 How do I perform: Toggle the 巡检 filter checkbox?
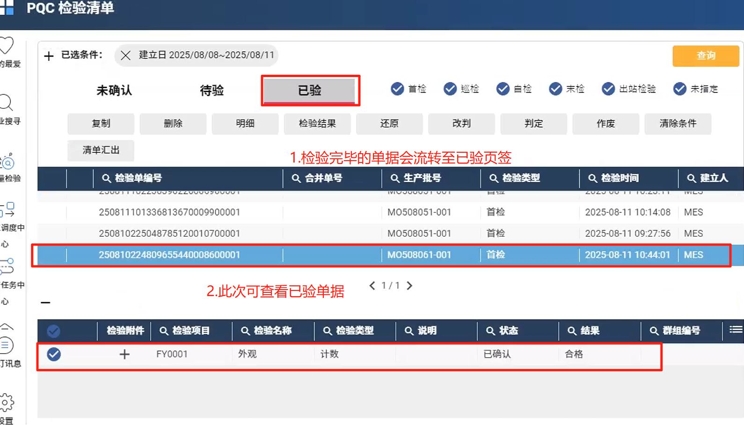coord(450,89)
